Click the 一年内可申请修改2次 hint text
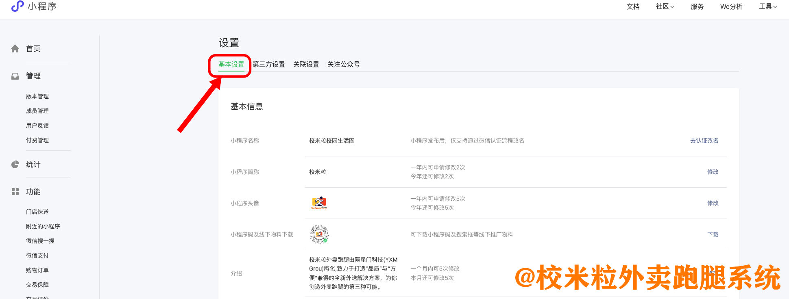789x299 pixels. point(438,167)
